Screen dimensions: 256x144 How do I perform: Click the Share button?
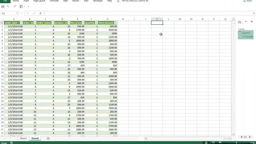[x=247, y=1]
